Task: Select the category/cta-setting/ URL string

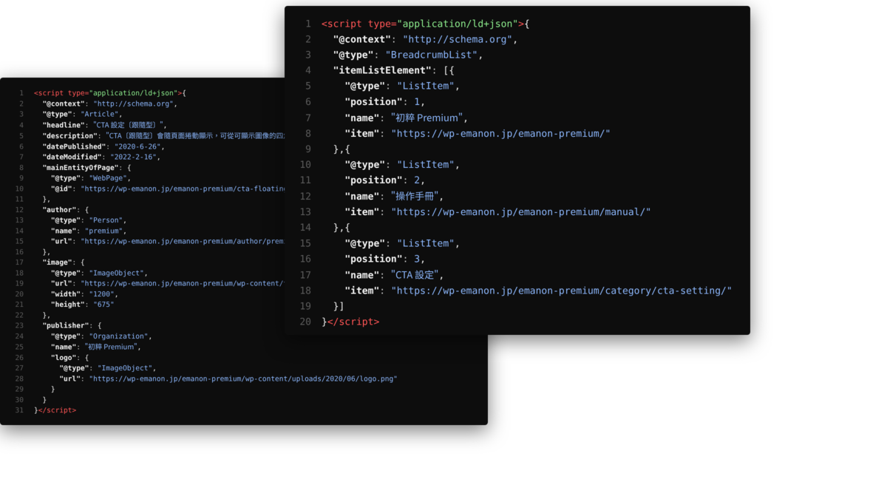Action: [x=561, y=291]
